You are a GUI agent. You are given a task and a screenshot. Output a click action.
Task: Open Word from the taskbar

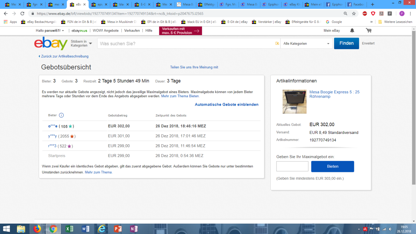pos(85,229)
